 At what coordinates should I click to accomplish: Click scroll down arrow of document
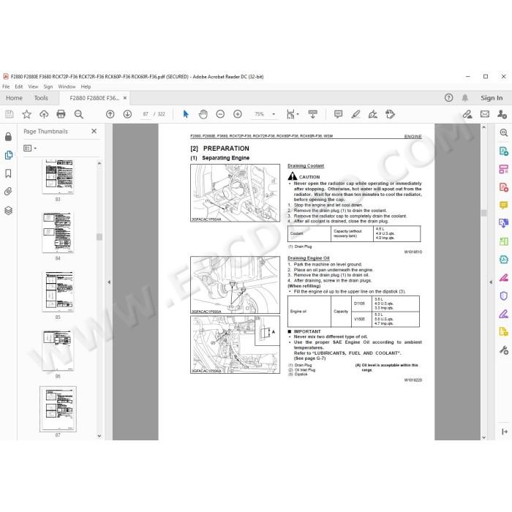484,437
